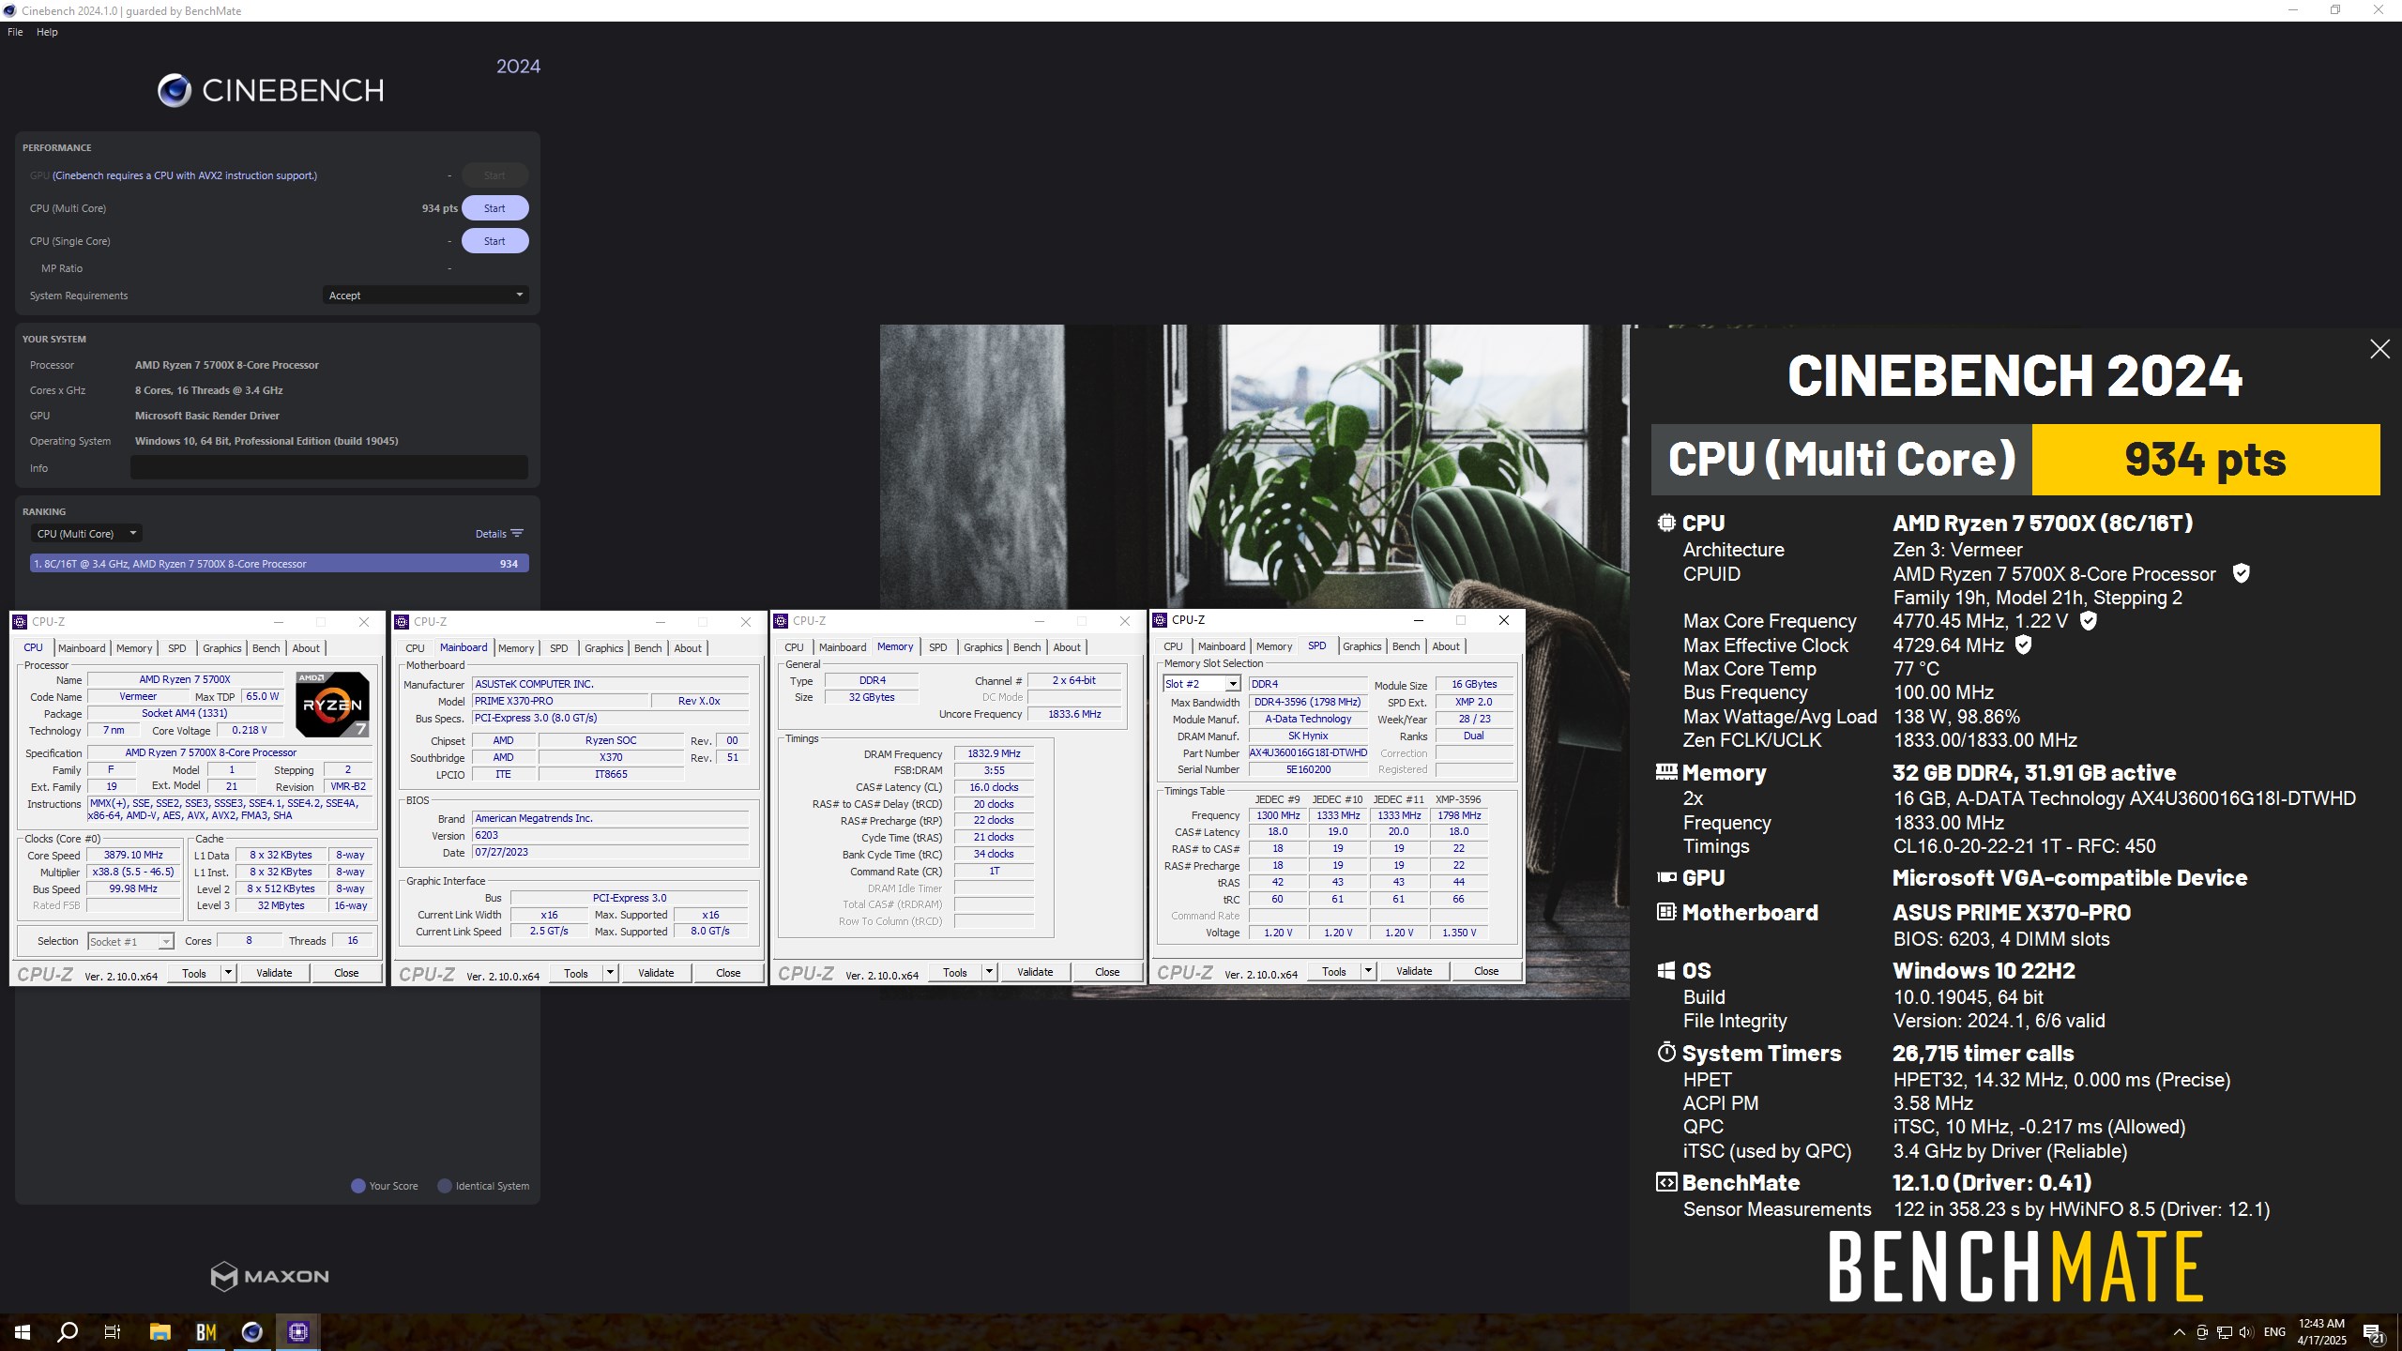
Task: Open the CPU (Multi Core) ranking dropdown
Action: 85,533
